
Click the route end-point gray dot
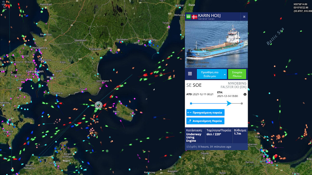coord(242,103)
